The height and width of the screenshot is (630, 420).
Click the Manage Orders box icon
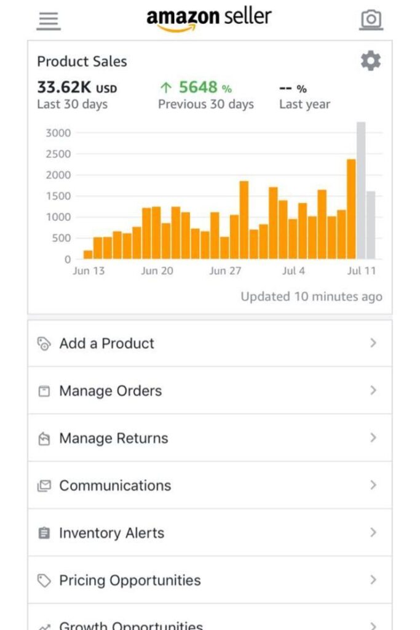(x=44, y=391)
